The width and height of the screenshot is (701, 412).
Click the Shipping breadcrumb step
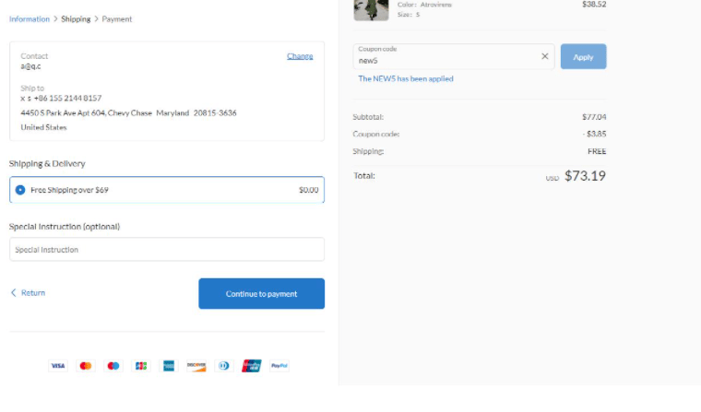76,18
